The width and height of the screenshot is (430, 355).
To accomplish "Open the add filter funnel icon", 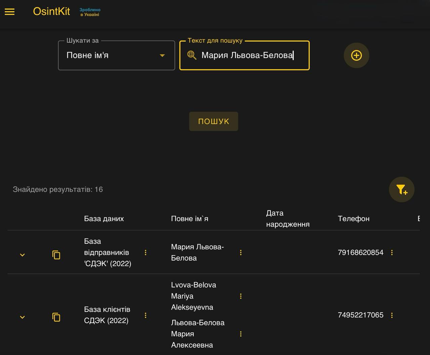I will (x=401, y=189).
